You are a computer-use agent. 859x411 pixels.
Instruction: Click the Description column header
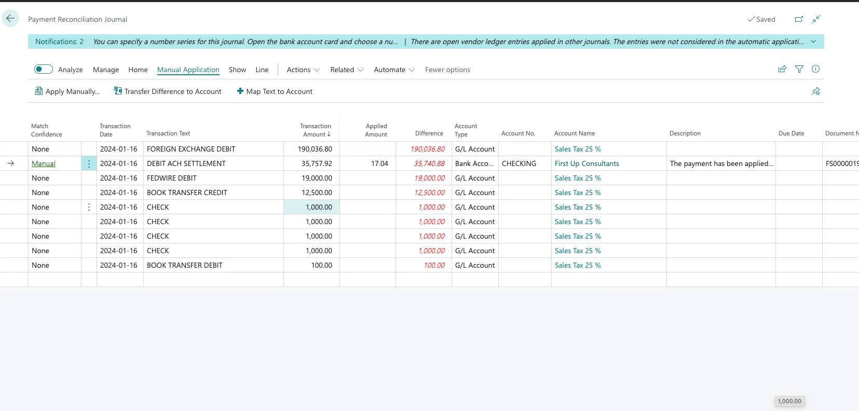(x=685, y=133)
